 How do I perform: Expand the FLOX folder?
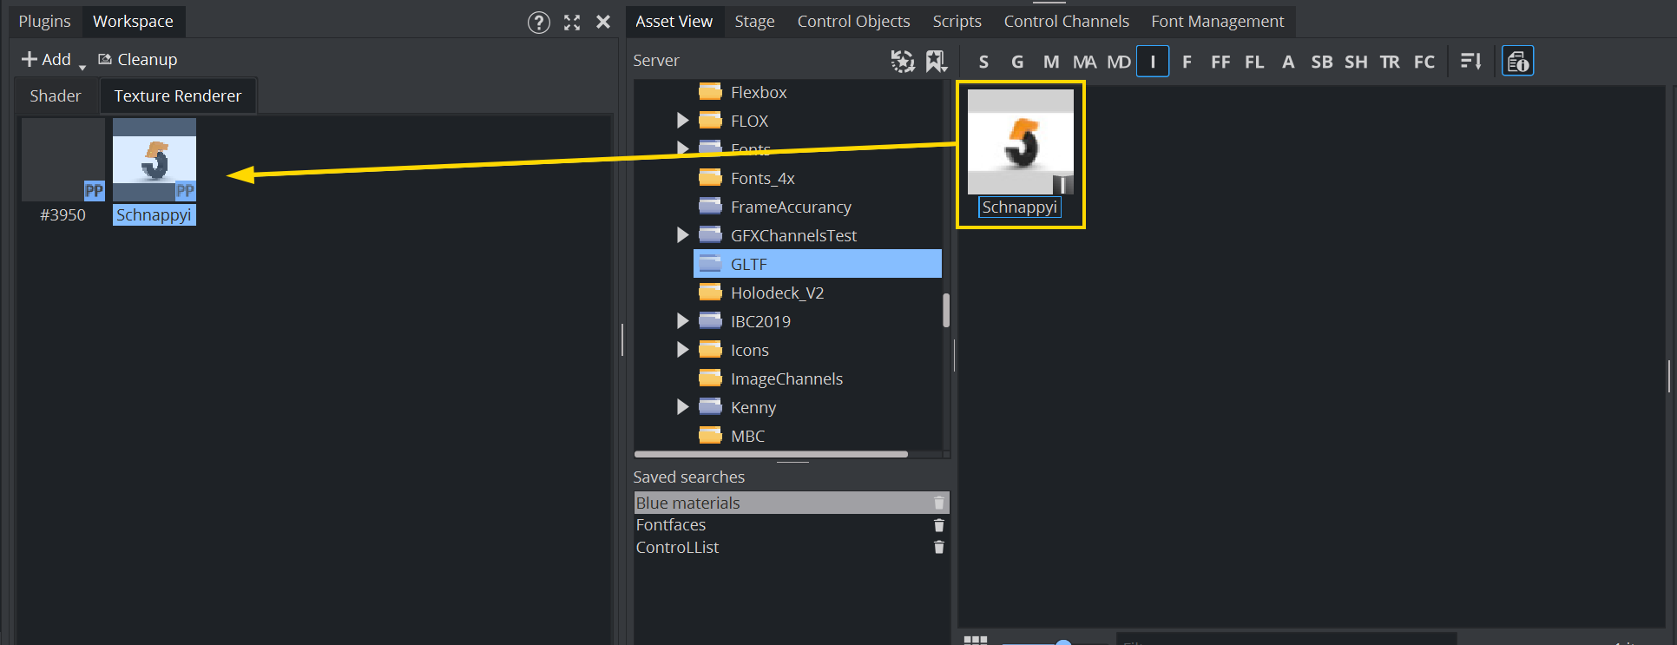coord(682,121)
